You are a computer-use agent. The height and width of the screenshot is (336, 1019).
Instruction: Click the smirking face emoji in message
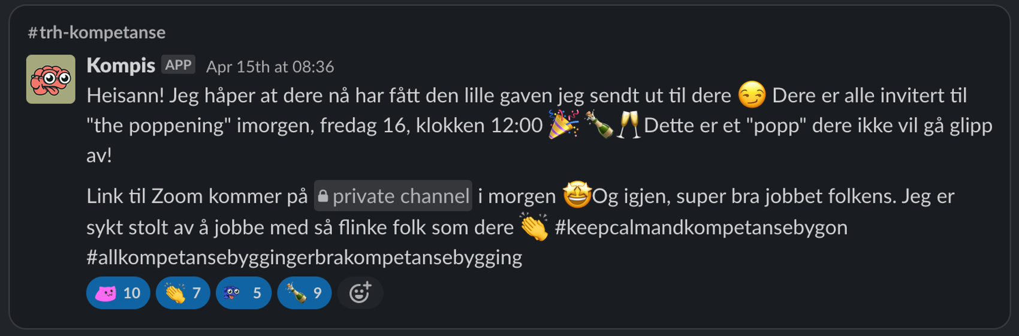tap(752, 95)
